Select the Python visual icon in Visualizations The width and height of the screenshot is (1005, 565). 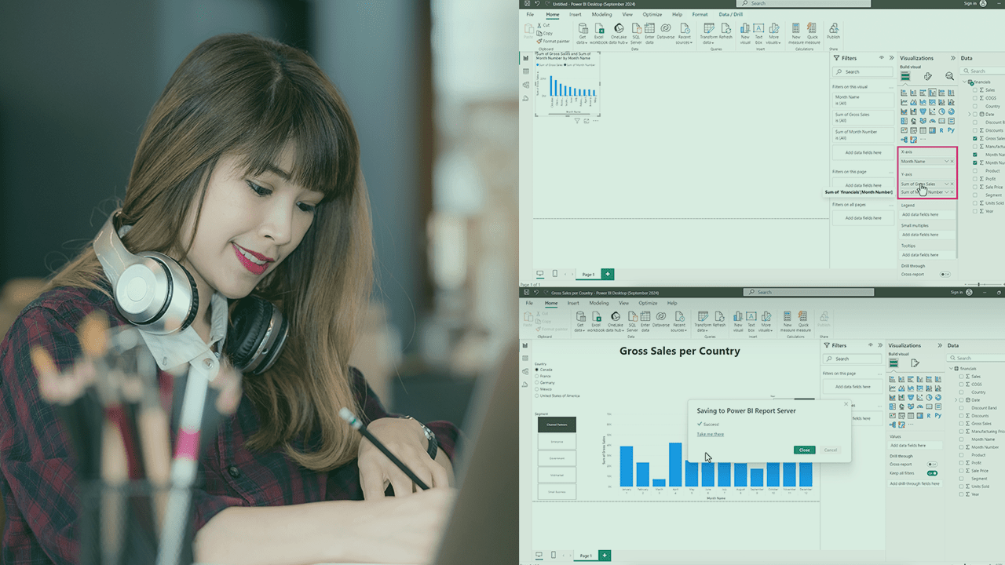point(951,129)
